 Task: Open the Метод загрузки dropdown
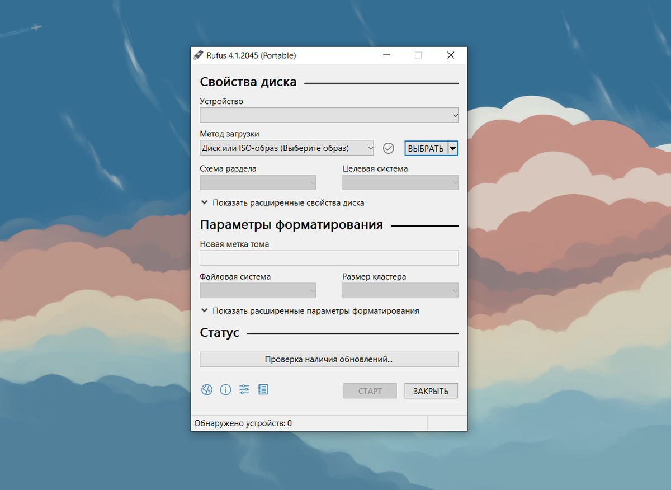point(287,148)
